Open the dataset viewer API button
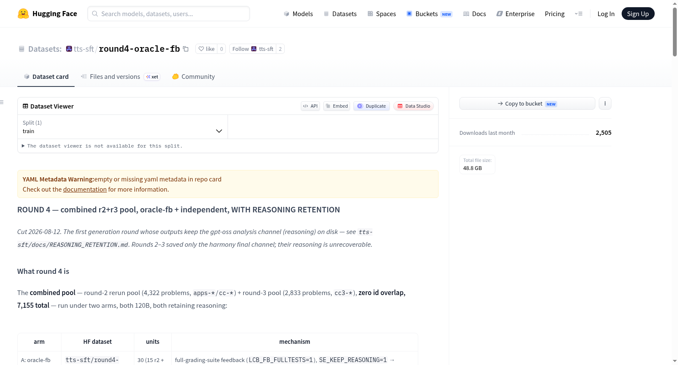The height and width of the screenshot is (365, 678). [310, 106]
